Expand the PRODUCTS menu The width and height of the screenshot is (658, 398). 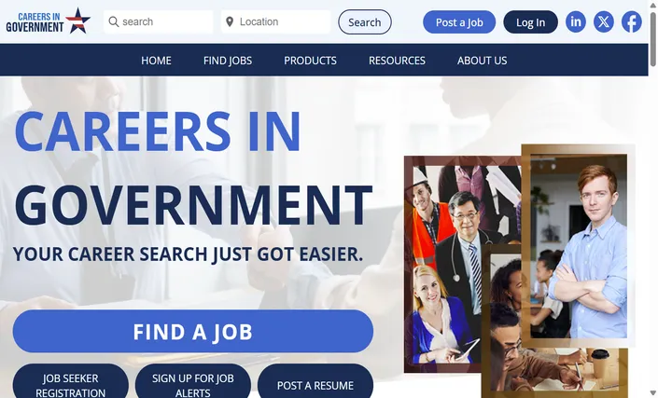click(x=310, y=61)
